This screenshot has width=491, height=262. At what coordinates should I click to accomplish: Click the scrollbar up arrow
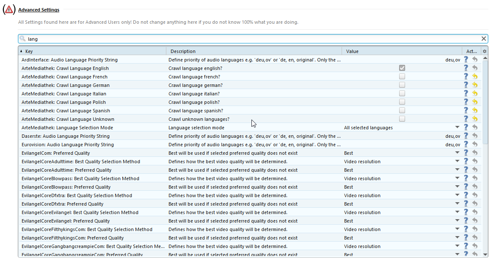(x=485, y=58)
